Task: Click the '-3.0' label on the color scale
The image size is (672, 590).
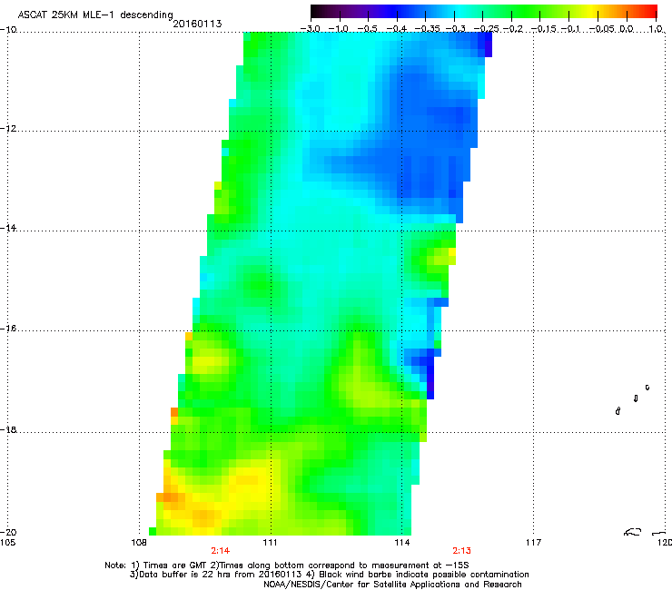Action: point(310,29)
